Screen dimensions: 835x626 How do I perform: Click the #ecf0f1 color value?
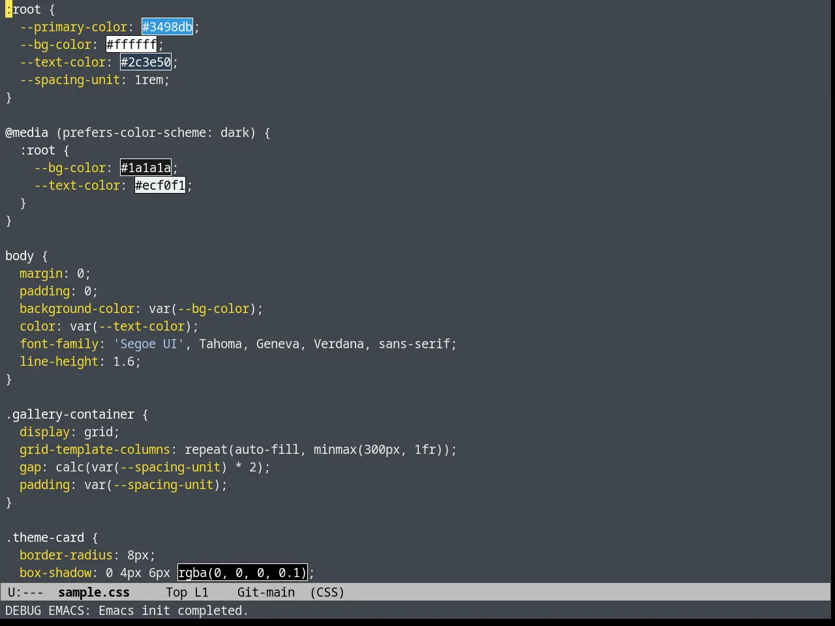pyautogui.click(x=160, y=185)
